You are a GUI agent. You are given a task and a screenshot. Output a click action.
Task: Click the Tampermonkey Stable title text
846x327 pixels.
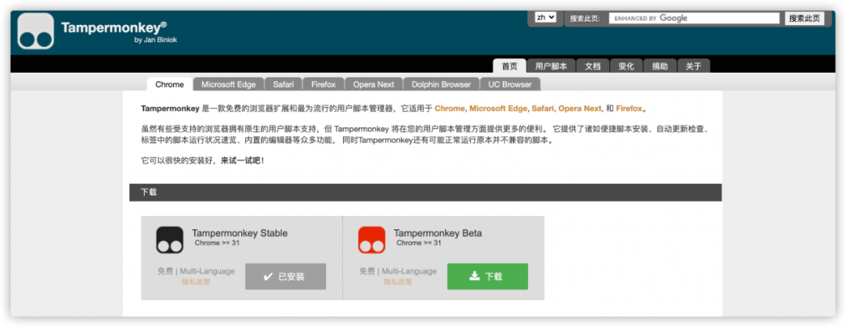(240, 233)
